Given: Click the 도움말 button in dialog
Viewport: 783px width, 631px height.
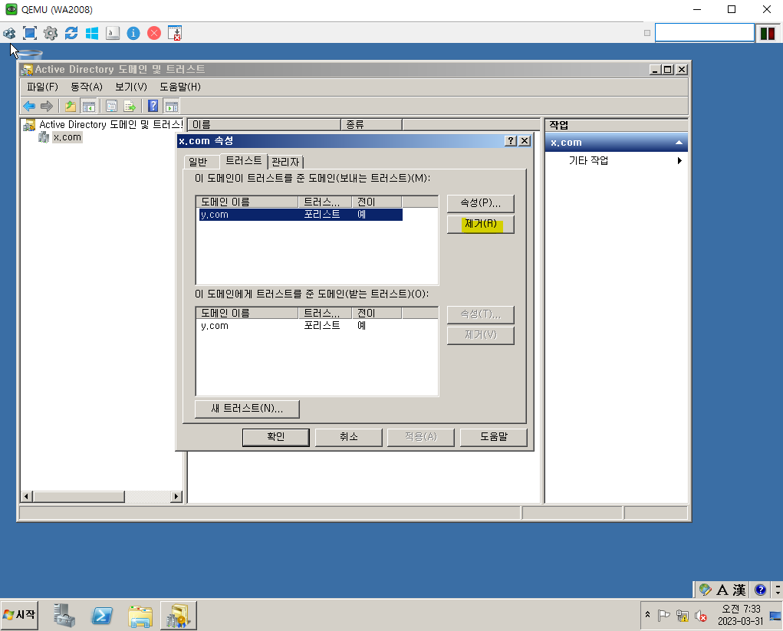Looking at the screenshot, I should [x=493, y=437].
